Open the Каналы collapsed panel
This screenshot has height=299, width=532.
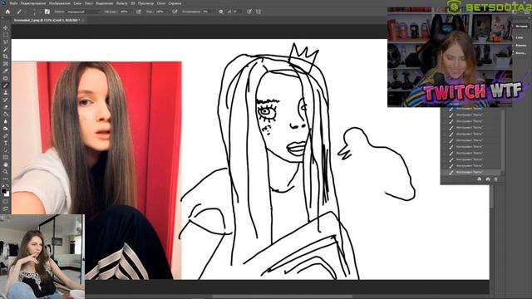(521, 46)
